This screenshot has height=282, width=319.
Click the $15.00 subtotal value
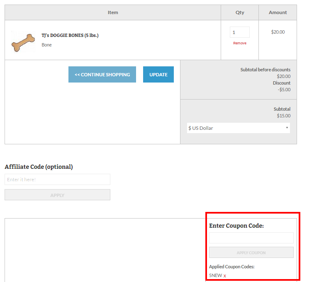284,116
